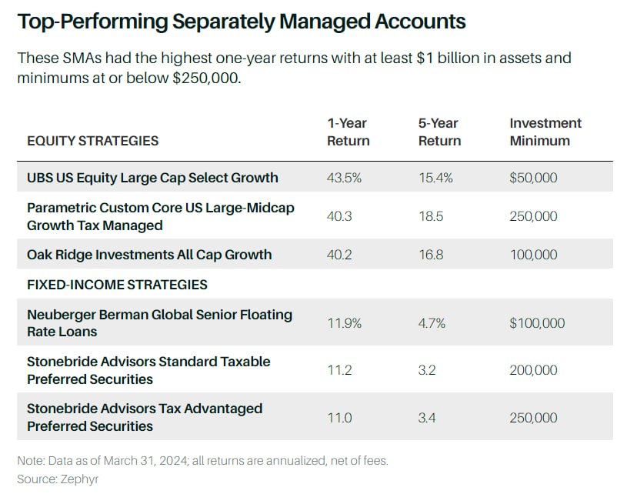Click the 4.7% five-year return value
Screen dimensions: 627x494
click(431, 323)
